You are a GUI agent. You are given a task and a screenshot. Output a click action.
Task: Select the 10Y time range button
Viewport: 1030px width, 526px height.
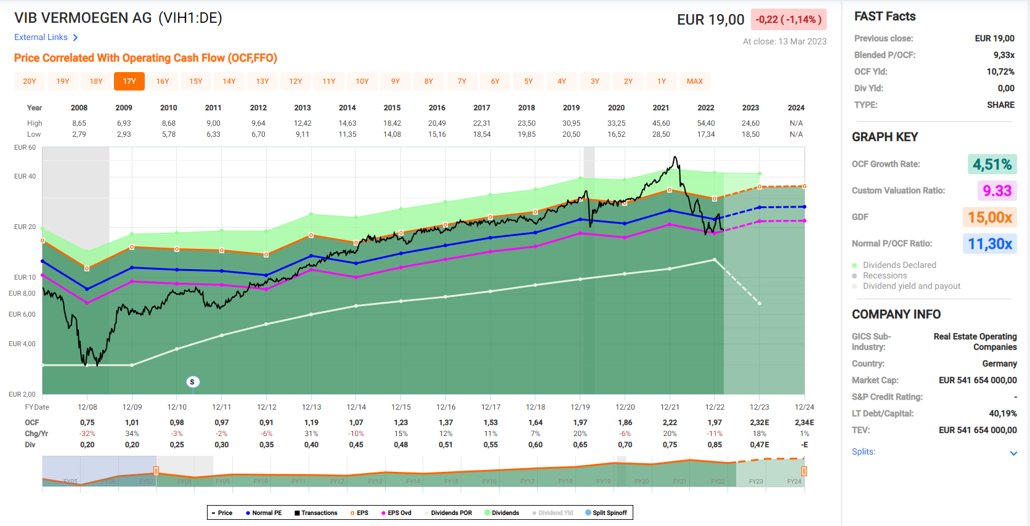click(x=362, y=81)
